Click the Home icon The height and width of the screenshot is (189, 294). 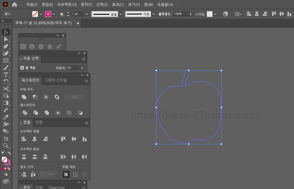coord(15,4)
